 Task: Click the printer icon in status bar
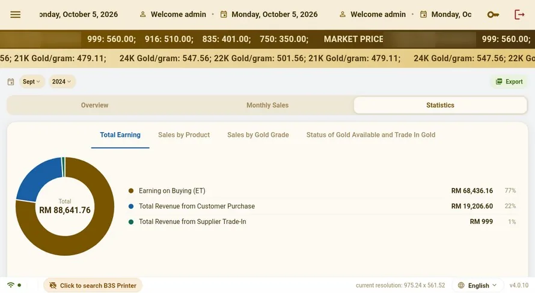(x=52, y=286)
